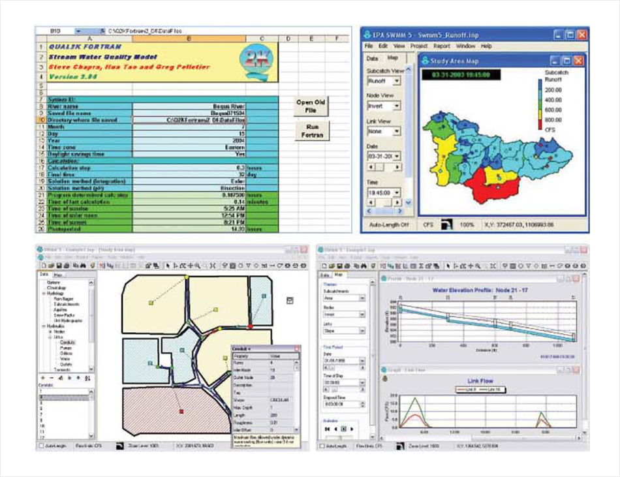Select Conduits in the data tree
Image resolution: width=620 pixels, height=477 pixels.
67,342
